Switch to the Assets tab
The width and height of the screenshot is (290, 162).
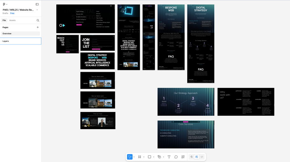[x=12, y=20]
